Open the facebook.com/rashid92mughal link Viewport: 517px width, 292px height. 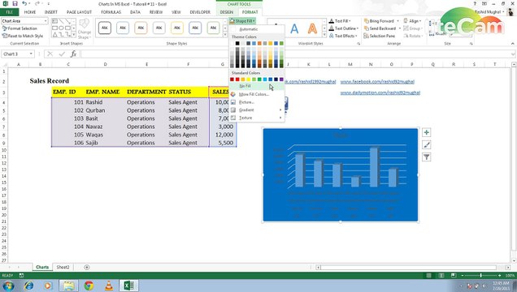(x=377, y=82)
